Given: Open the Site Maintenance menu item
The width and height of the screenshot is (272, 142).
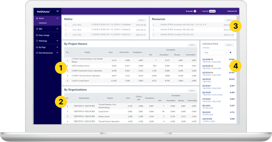Looking at the screenshot, I should point(47,53).
